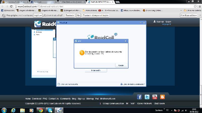
Task: Open 'Crear una nueva cuenta' link
Action: pos(68,84)
